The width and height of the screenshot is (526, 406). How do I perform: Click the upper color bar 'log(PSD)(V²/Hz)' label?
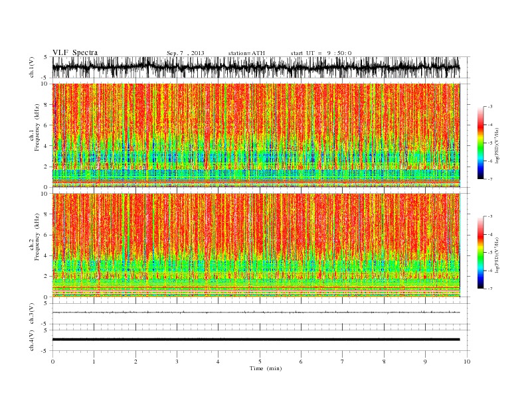click(498, 147)
